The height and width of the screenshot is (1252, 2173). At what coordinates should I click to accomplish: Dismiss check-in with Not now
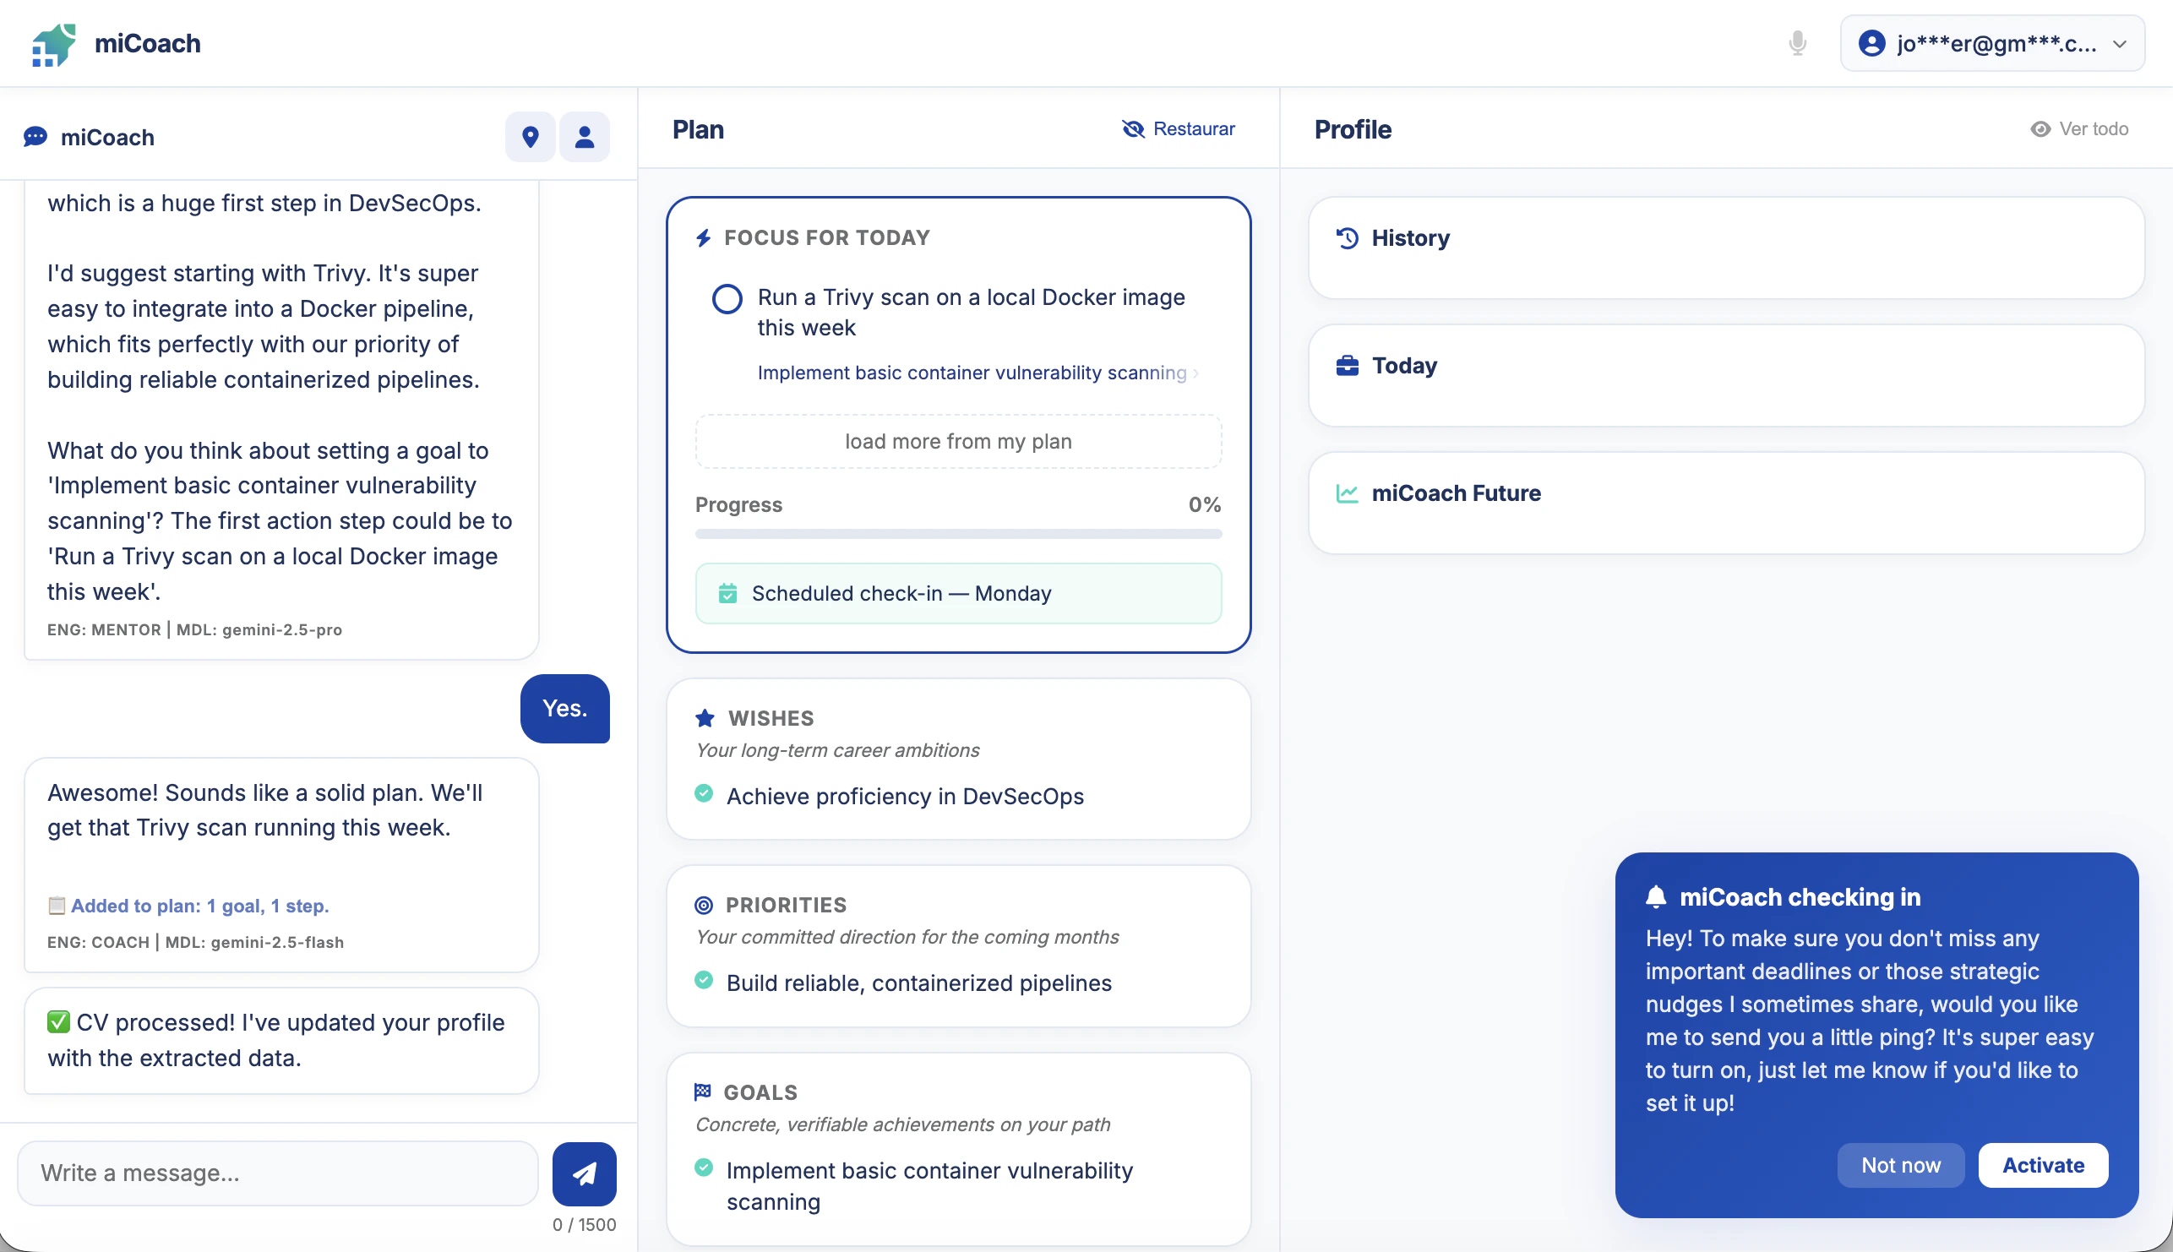coord(1899,1165)
